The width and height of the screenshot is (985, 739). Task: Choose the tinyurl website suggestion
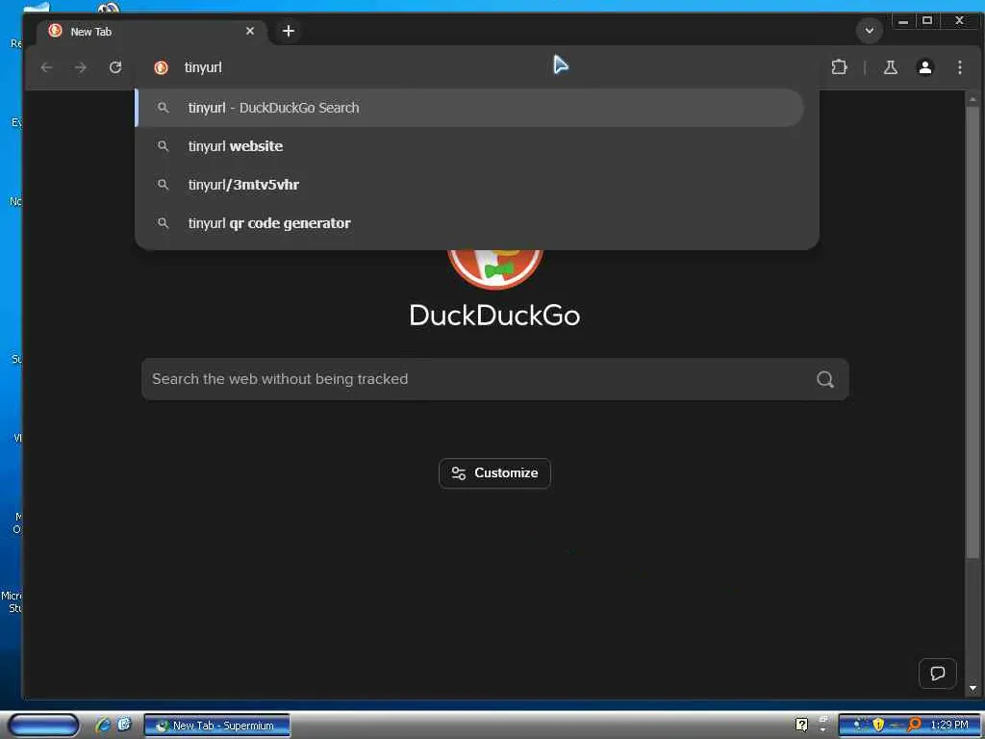[469, 146]
